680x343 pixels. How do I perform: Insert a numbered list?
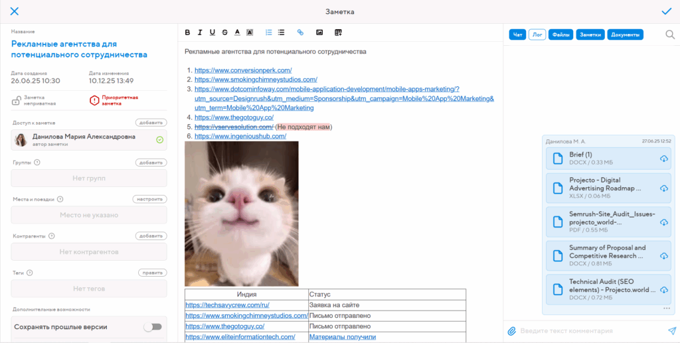(269, 32)
